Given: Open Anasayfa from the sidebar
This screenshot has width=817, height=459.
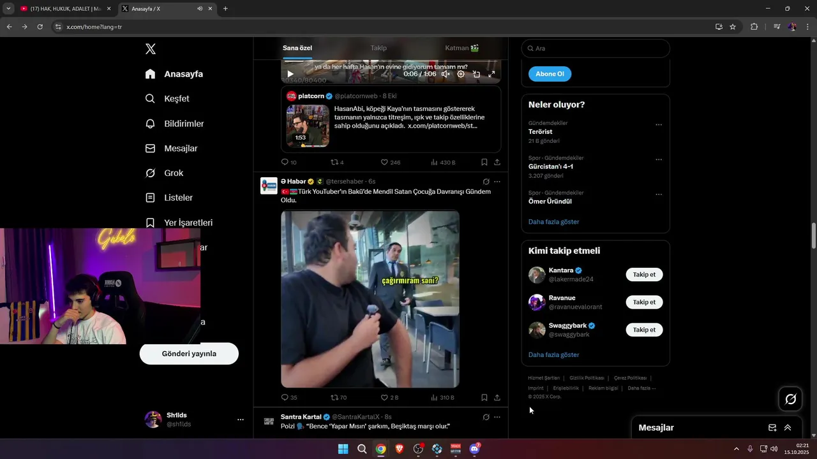Looking at the screenshot, I should coord(174,74).
